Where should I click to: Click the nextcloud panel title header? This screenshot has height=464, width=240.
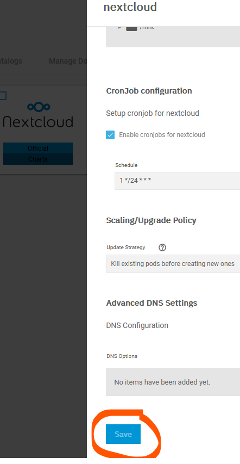click(130, 7)
